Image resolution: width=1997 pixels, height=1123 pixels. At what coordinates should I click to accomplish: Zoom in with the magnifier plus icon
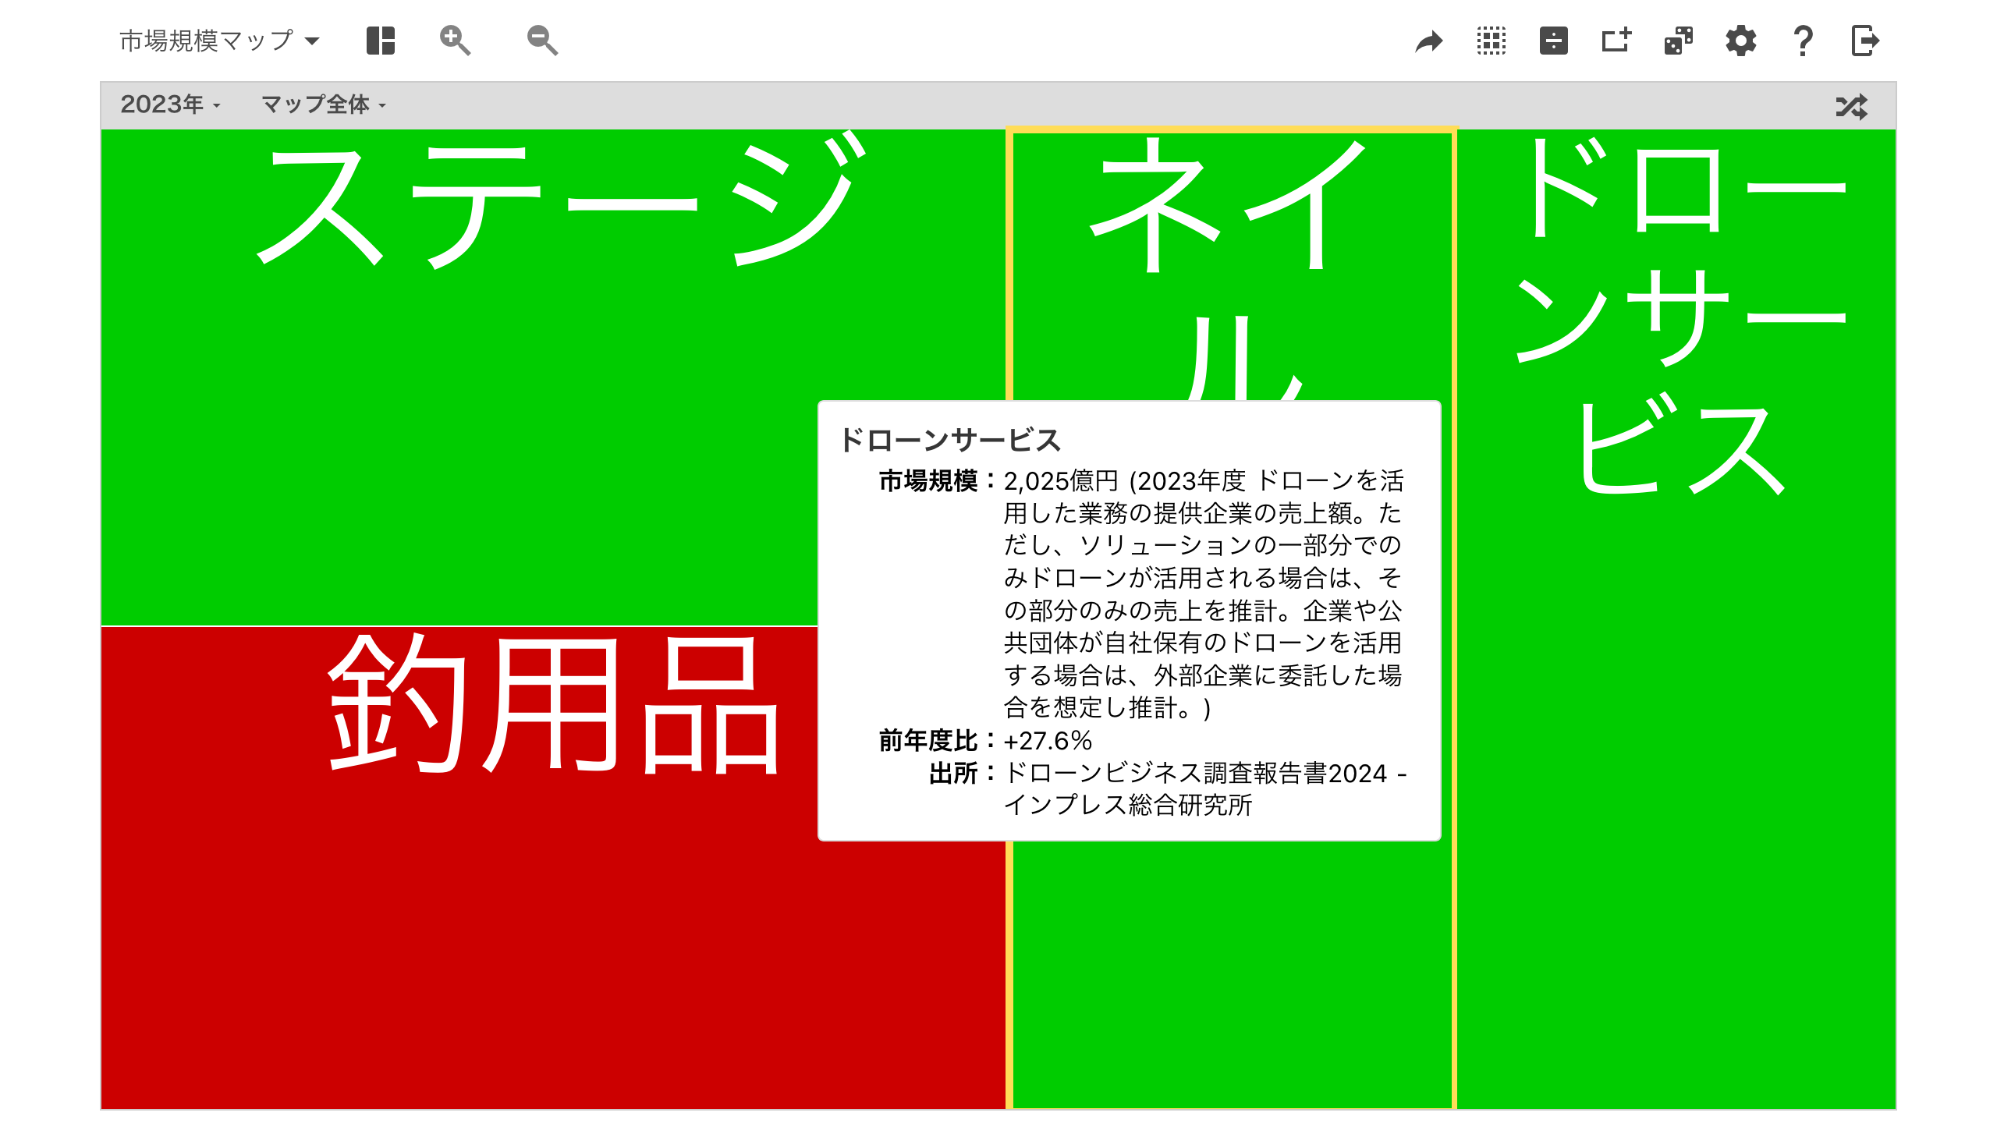pyautogui.click(x=455, y=41)
